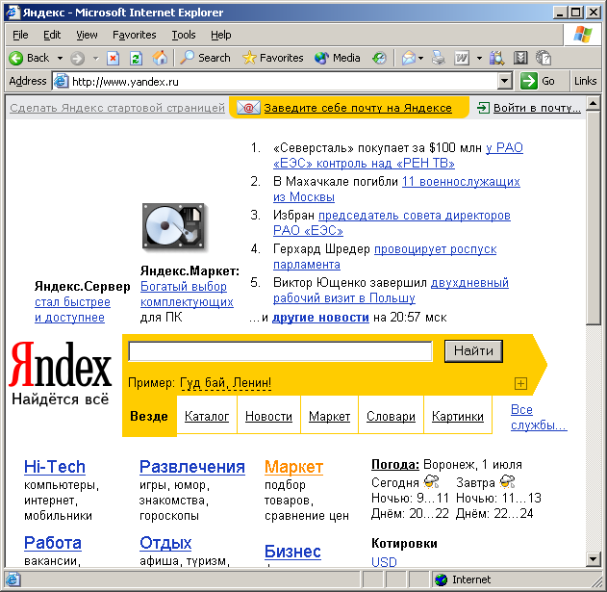Open the Mail dropdown arrow
Screen dimensions: 607x592
420,58
